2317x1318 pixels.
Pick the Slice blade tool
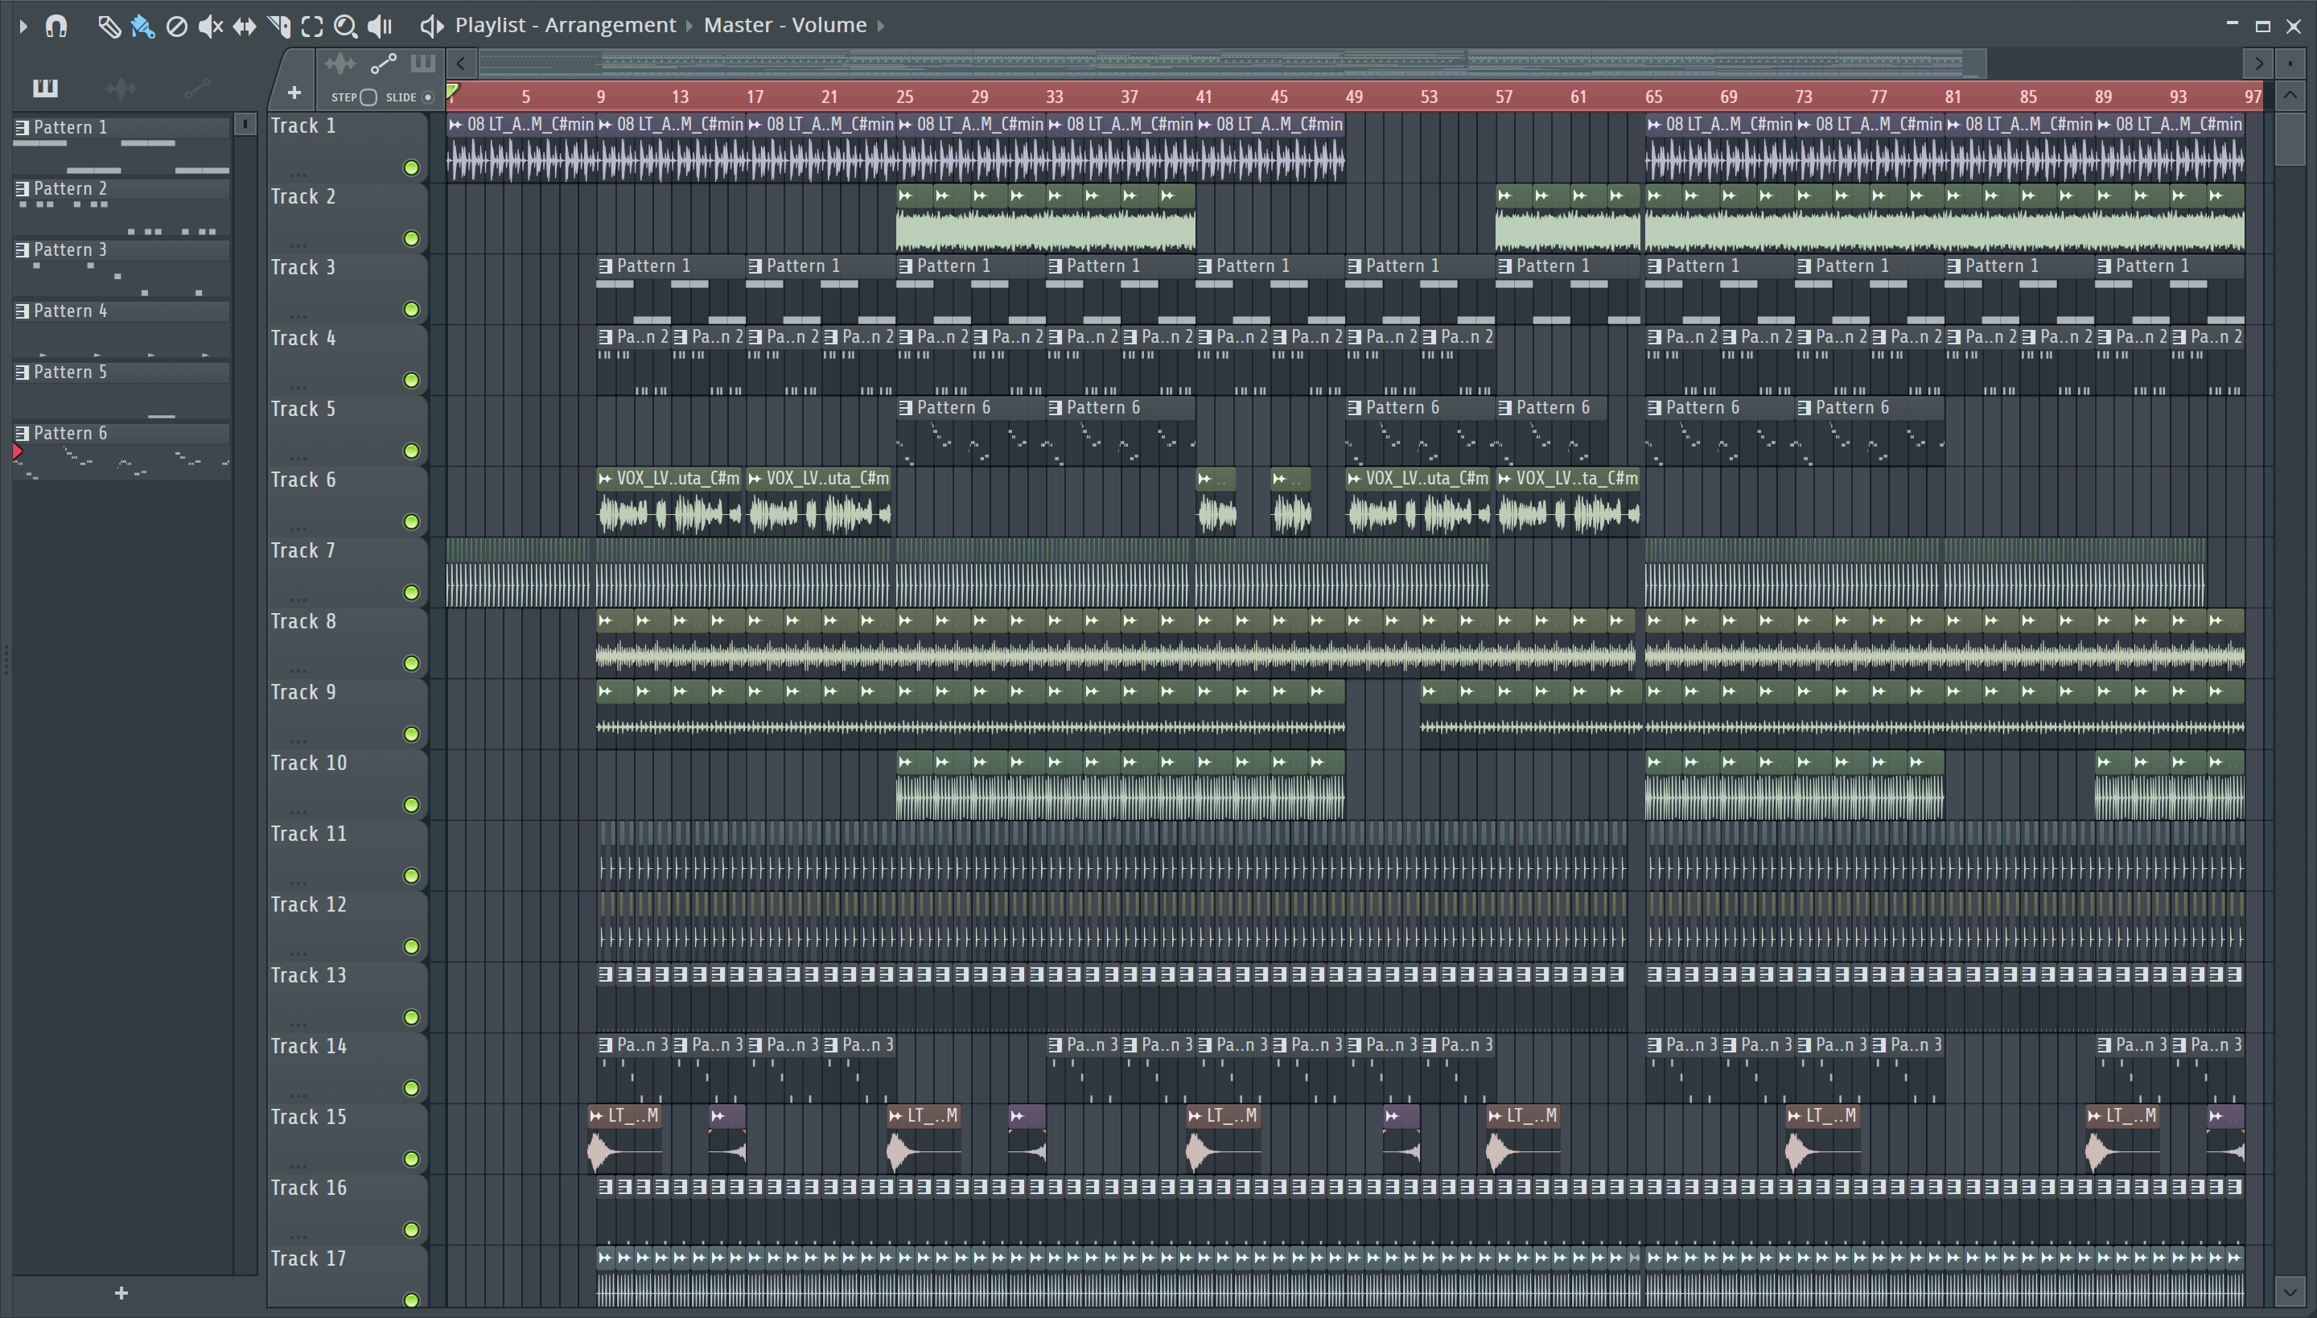pos(278,27)
